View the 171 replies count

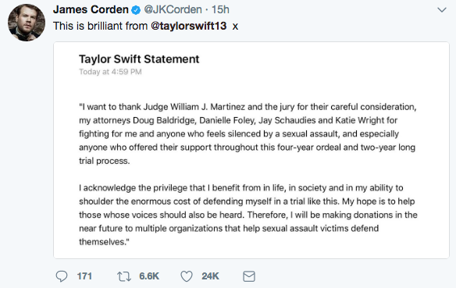[84, 276]
